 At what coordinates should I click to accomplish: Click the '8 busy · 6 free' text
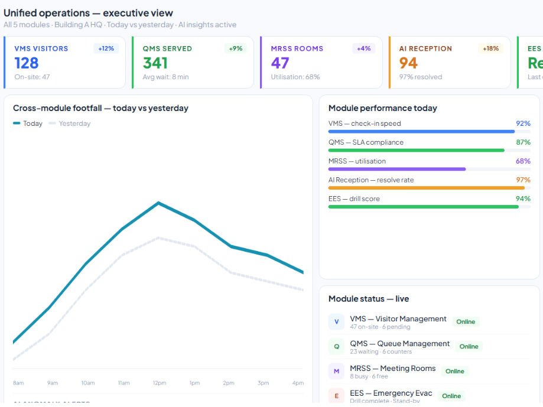pyautogui.click(x=369, y=376)
